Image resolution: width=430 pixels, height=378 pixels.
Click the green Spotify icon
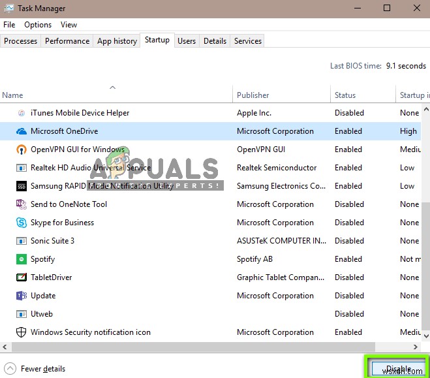[x=22, y=259]
